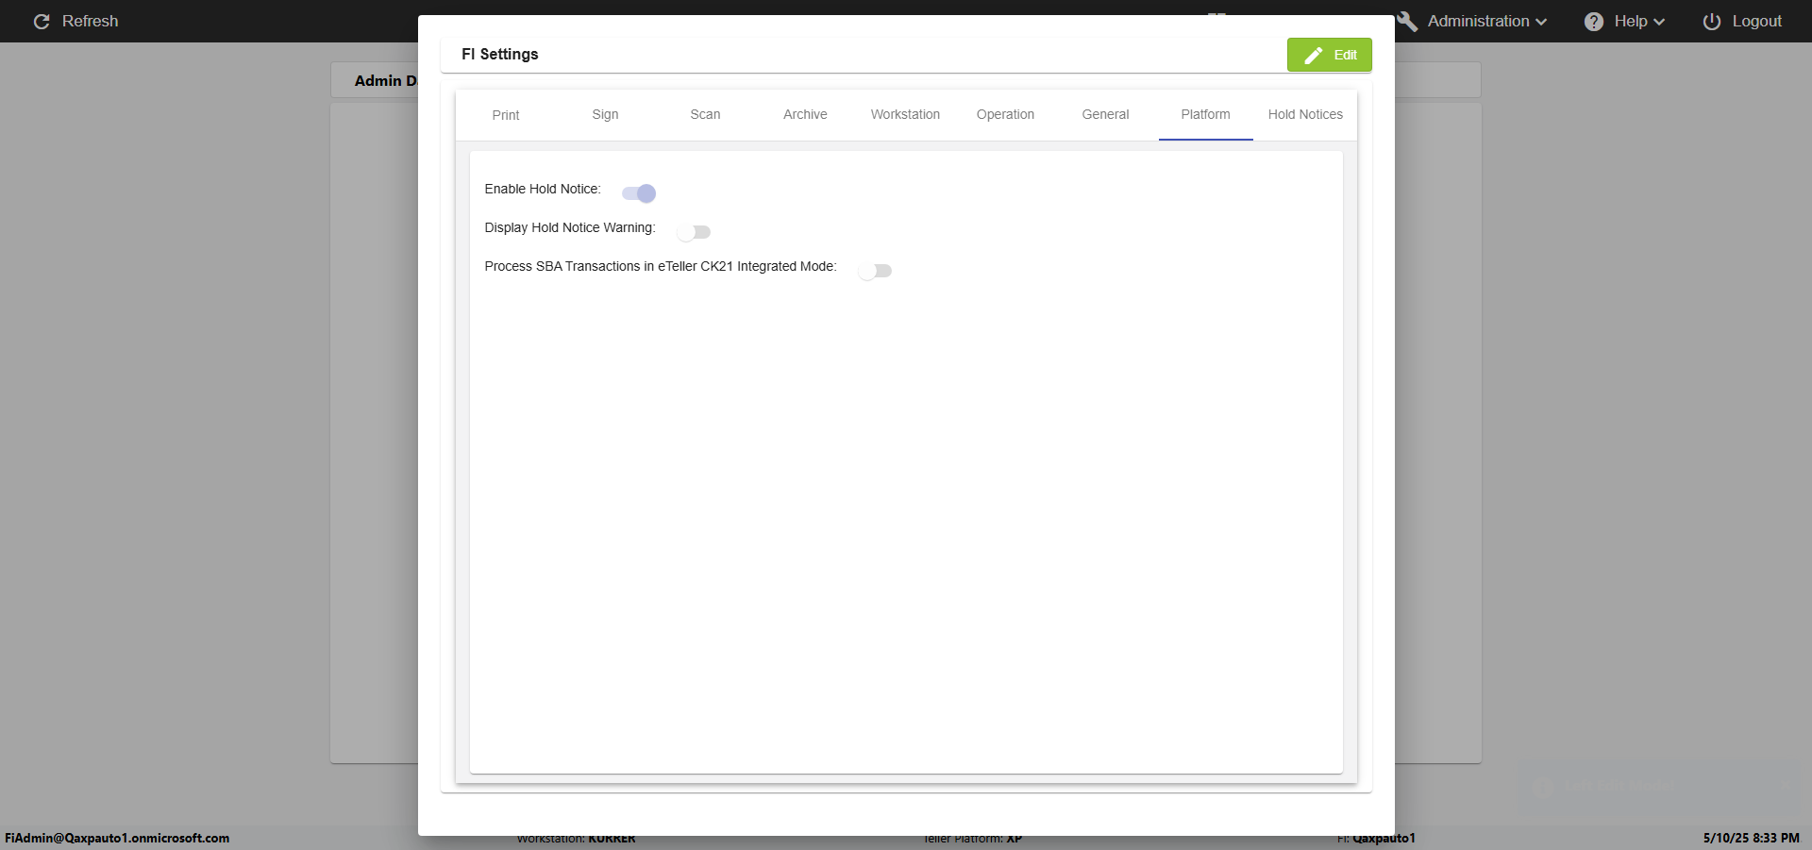Click the 5/10/25 8:33 PM timestamp
Viewport: 1812px width, 850px height.
pos(1751,838)
